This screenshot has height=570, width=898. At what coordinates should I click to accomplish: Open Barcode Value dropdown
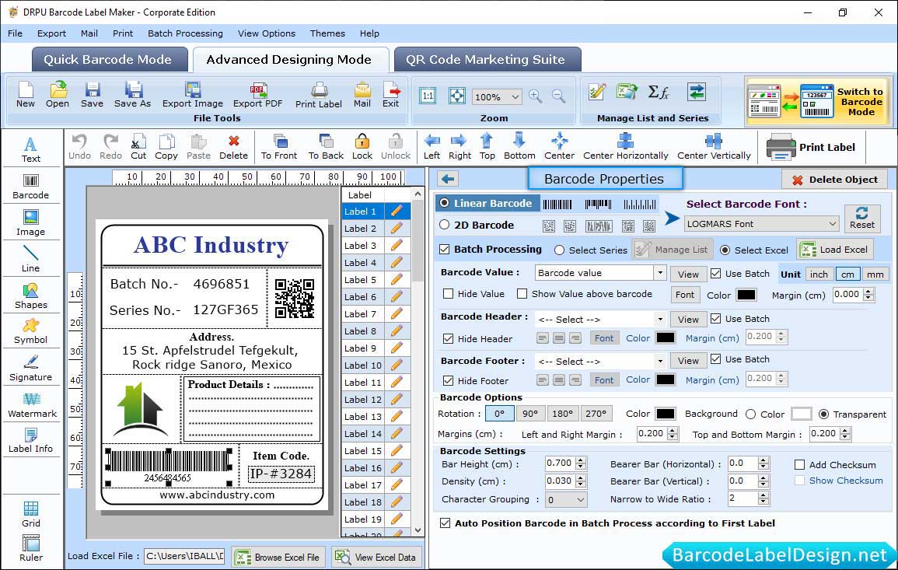tap(660, 273)
